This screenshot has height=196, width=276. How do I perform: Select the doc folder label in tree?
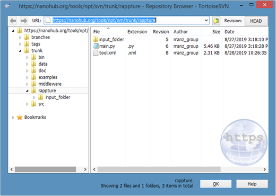[x=42, y=70]
